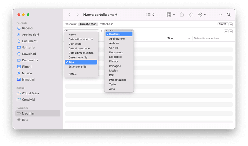Select the "Caches" search scope
Viewport: 248px width, 146px height.
tap(107, 24)
